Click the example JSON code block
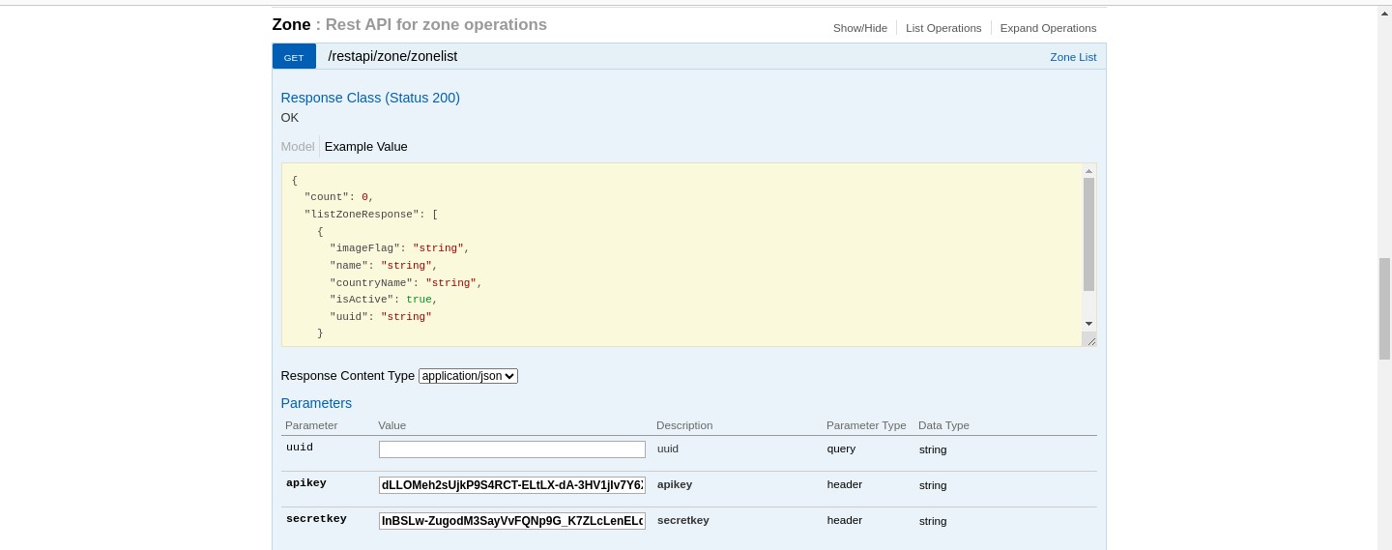 pyautogui.click(x=681, y=255)
